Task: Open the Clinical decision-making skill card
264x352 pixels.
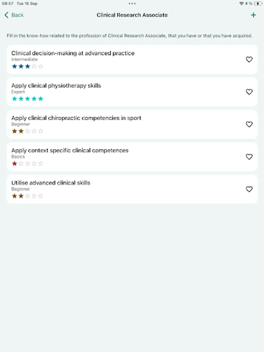Action: point(117,59)
